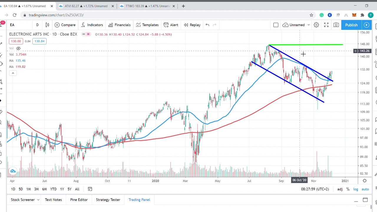This screenshot has height=212, width=377.
Task: Reload the page
Action: tap(15, 15)
